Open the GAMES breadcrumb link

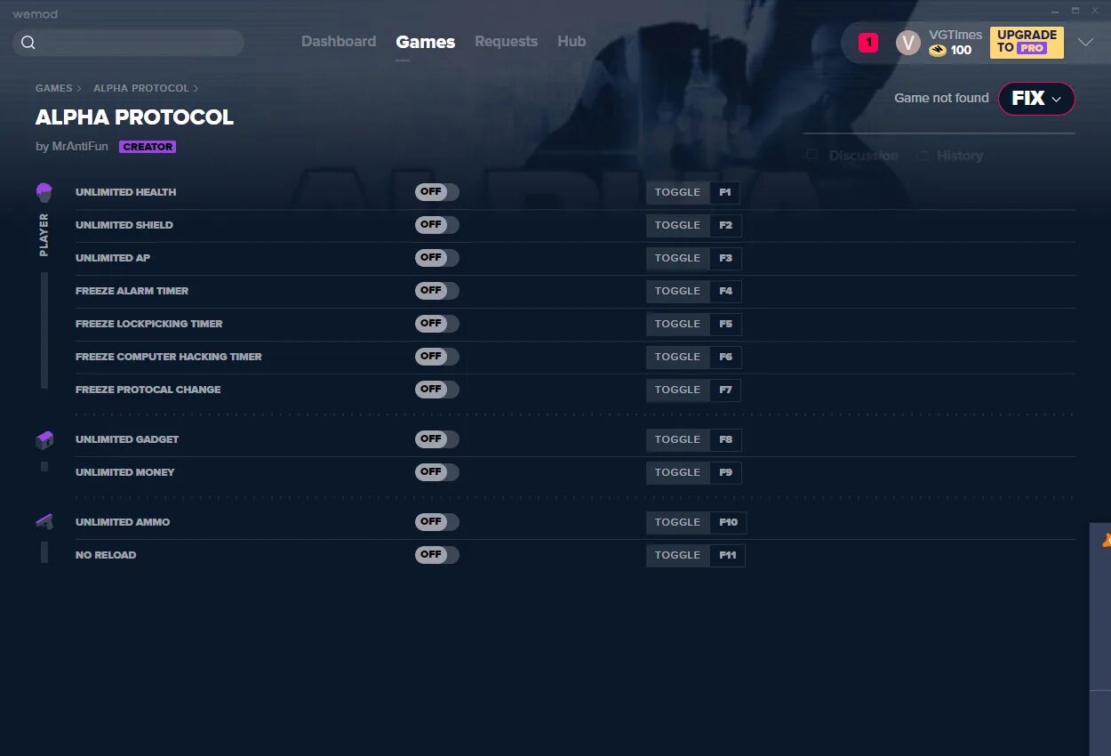click(x=54, y=89)
